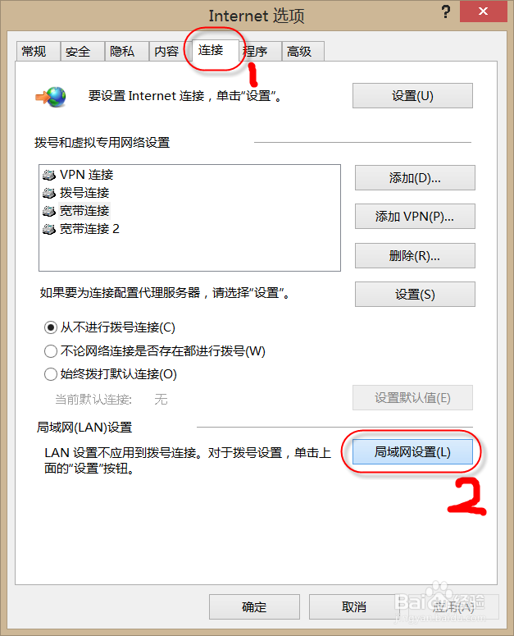Click the 添加 VPN(P)... button

pyautogui.click(x=415, y=217)
